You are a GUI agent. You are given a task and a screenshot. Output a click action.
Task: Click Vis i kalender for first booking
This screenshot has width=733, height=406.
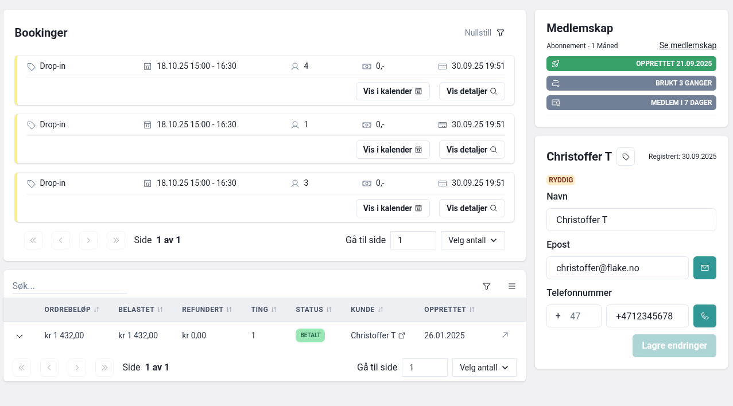(393, 91)
